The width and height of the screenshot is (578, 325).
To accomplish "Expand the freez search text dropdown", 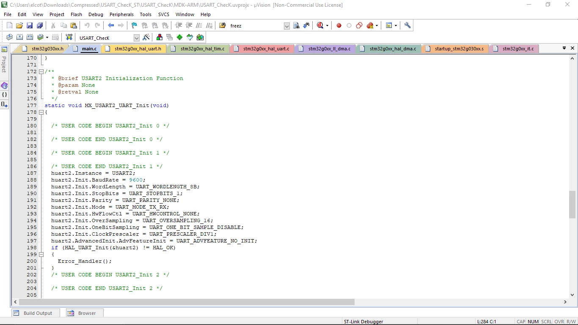I will [287, 26].
